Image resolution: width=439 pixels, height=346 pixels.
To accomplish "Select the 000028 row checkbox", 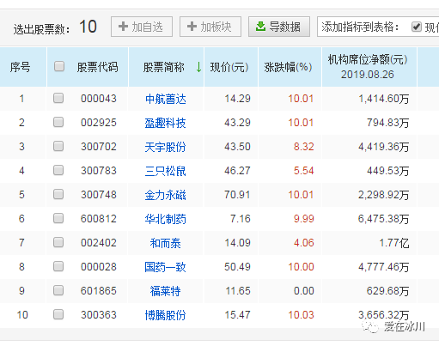I will coord(58,266).
